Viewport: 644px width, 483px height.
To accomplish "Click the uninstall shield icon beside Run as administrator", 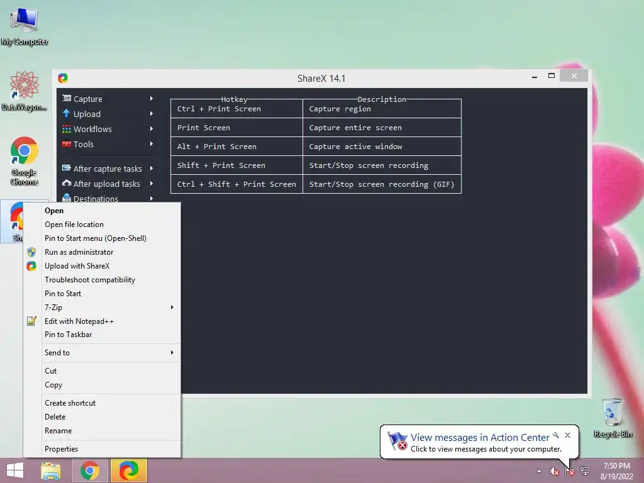I will (31, 252).
